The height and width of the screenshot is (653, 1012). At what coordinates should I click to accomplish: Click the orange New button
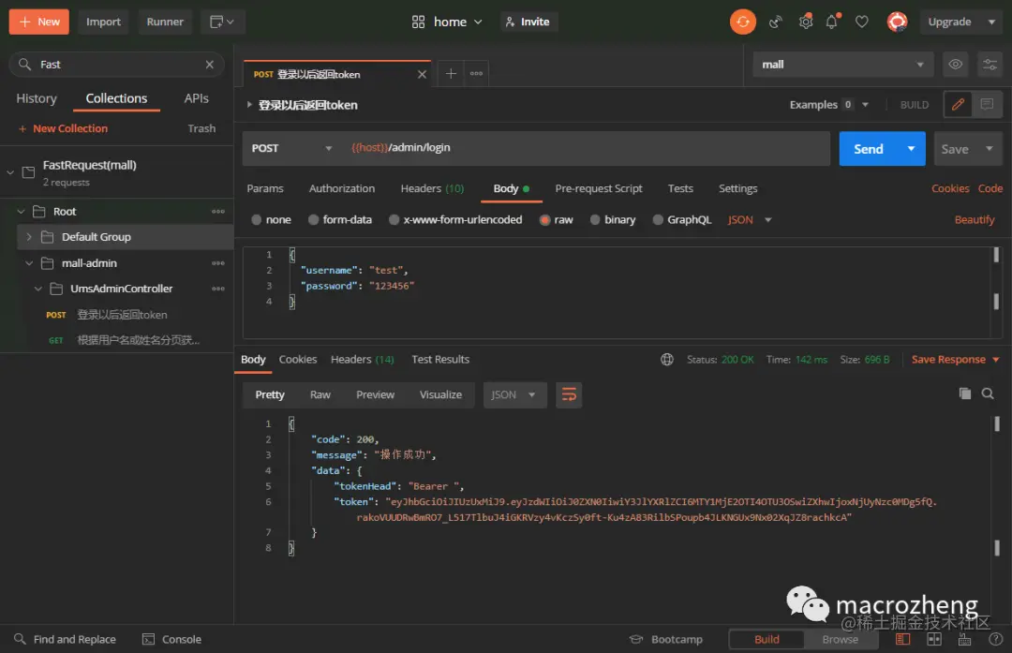click(x=39, y=22)
